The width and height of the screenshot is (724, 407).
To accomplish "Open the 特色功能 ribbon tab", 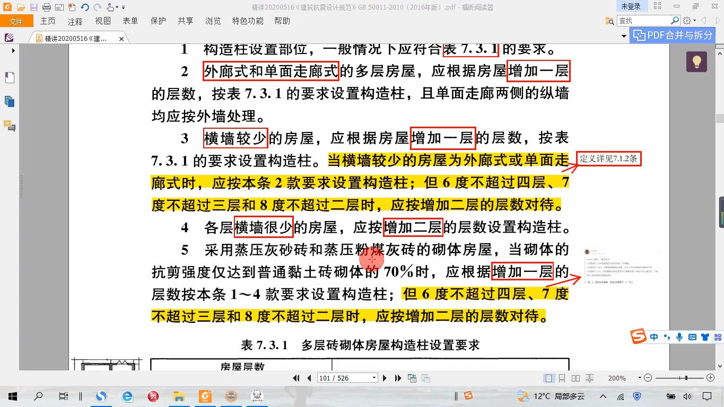I will 248,21.
